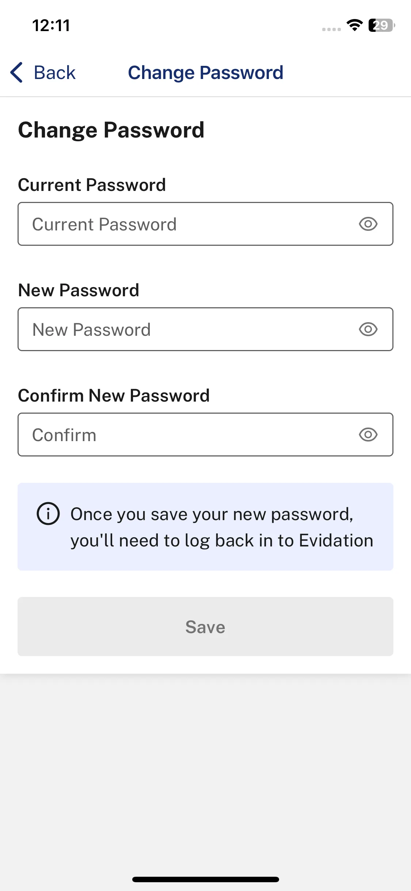Tap the Change Password navigation title
411x891 pixels.
(x=206, y=72)
